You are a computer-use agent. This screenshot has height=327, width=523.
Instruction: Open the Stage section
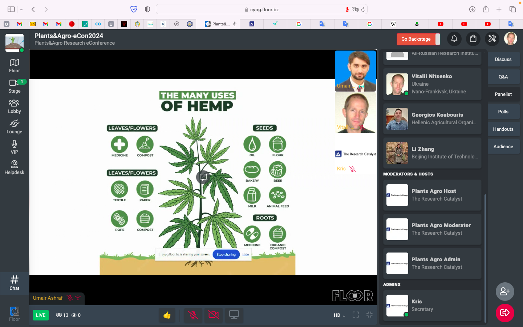[x=15, y=86]
